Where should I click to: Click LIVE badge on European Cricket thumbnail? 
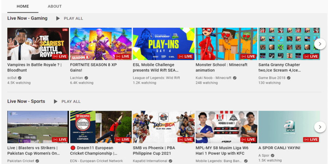click(x=122, y=139)
